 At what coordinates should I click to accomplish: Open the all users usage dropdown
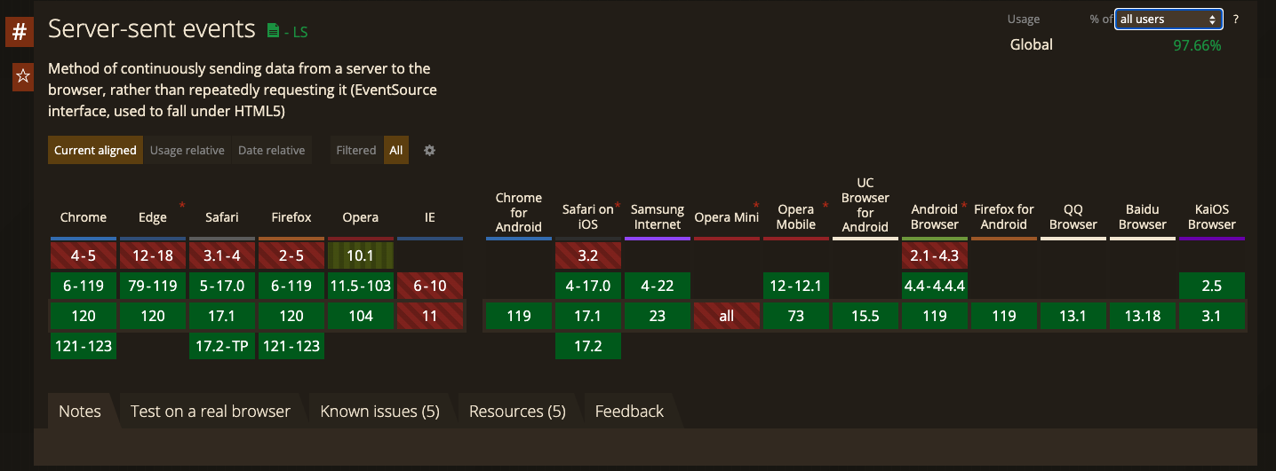1168,19
